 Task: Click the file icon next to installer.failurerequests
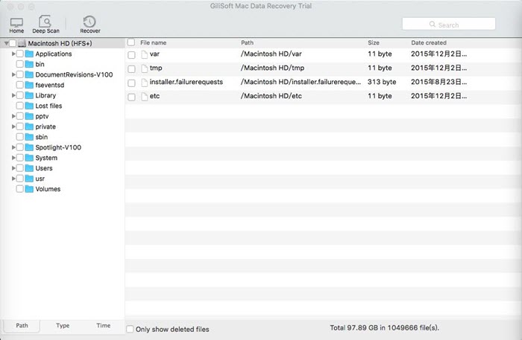coord(144,83)
